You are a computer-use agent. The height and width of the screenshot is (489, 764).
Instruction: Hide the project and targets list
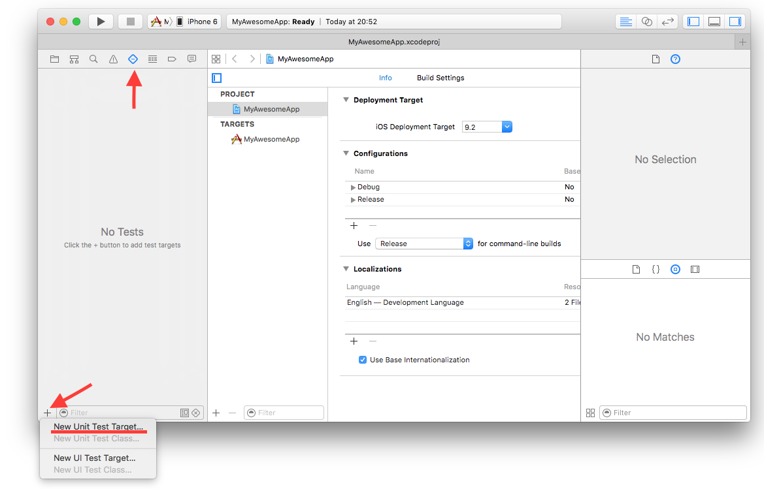click(x=217, y=78)
